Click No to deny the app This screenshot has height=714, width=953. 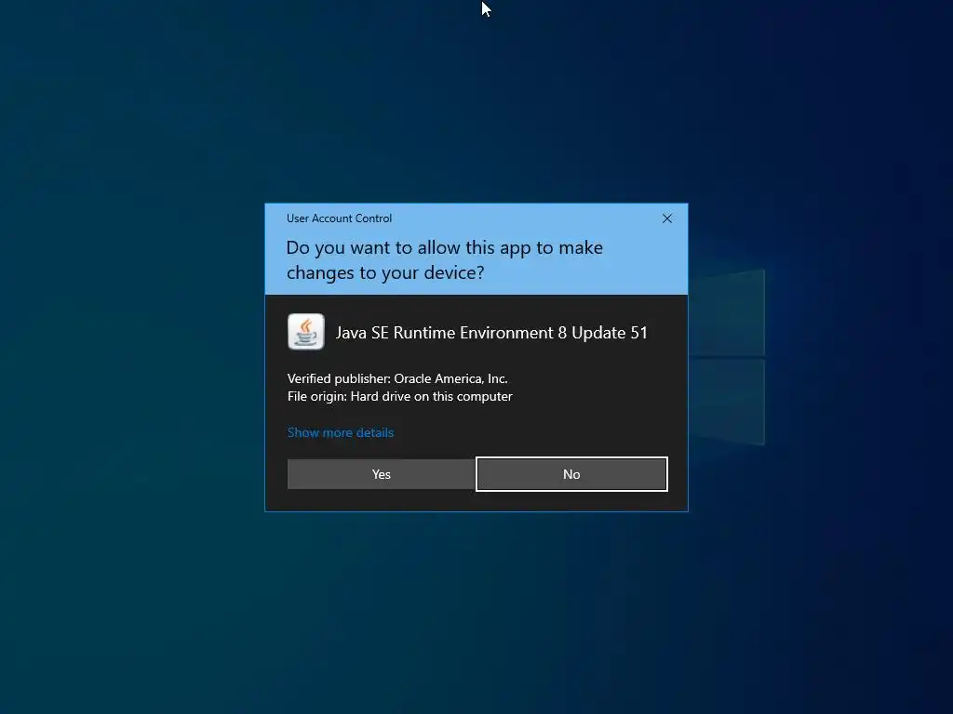pyautogui.click(x=571, y=474)
